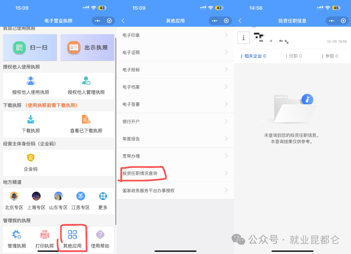Expand the 电子档案 row chevron
This screenshot has height=254, width=351.
pyautogui.click(x=226, y=87)
